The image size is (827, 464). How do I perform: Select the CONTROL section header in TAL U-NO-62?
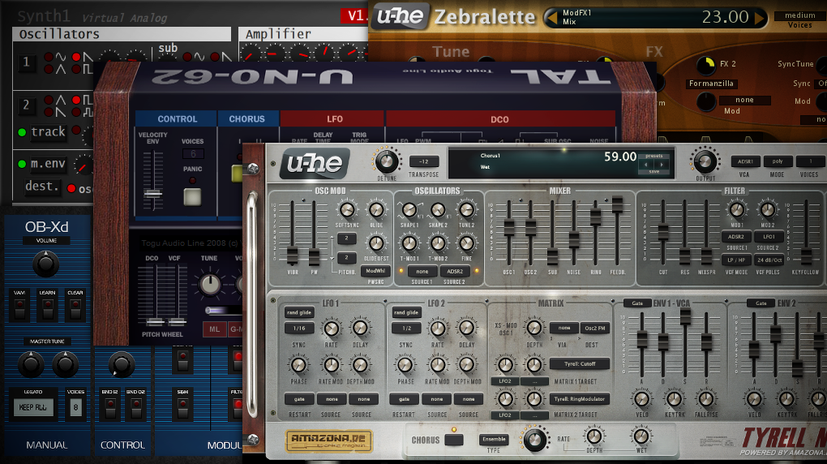pyautogui.click(x=178, y=118)
